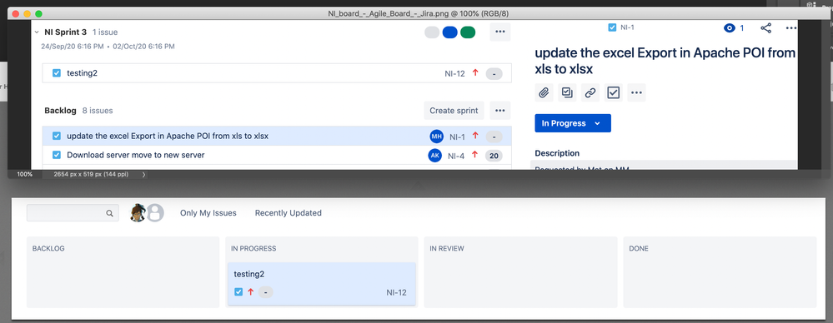Click the image window title bar text
This screenshot has width=833, height=323.
pos(419,14)
